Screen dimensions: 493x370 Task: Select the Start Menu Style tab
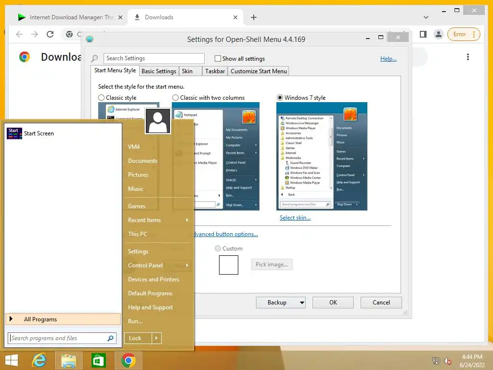[x=115, y=70]
